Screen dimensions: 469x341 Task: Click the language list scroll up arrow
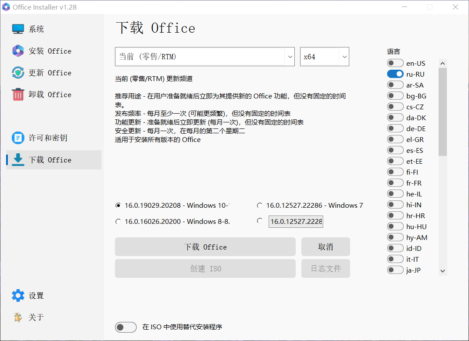(443, 63)
